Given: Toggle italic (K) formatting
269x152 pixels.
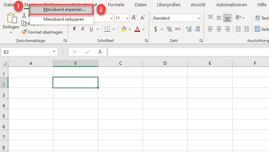Looking at the screenshot, I should pyautogui.click(x=83, y=29).
